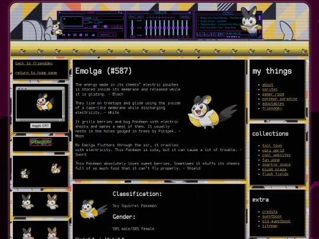Click the large Emolga artwork image

click(212, 112)
